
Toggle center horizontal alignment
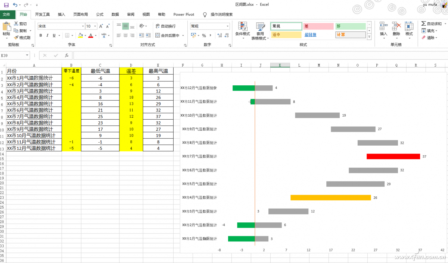(125, 35)
